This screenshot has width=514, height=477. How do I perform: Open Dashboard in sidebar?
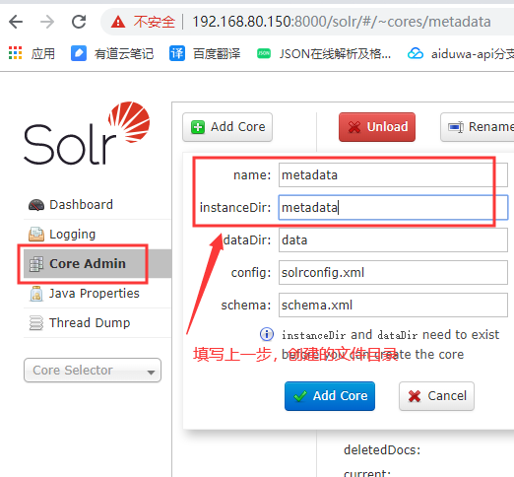pos(97,205)
